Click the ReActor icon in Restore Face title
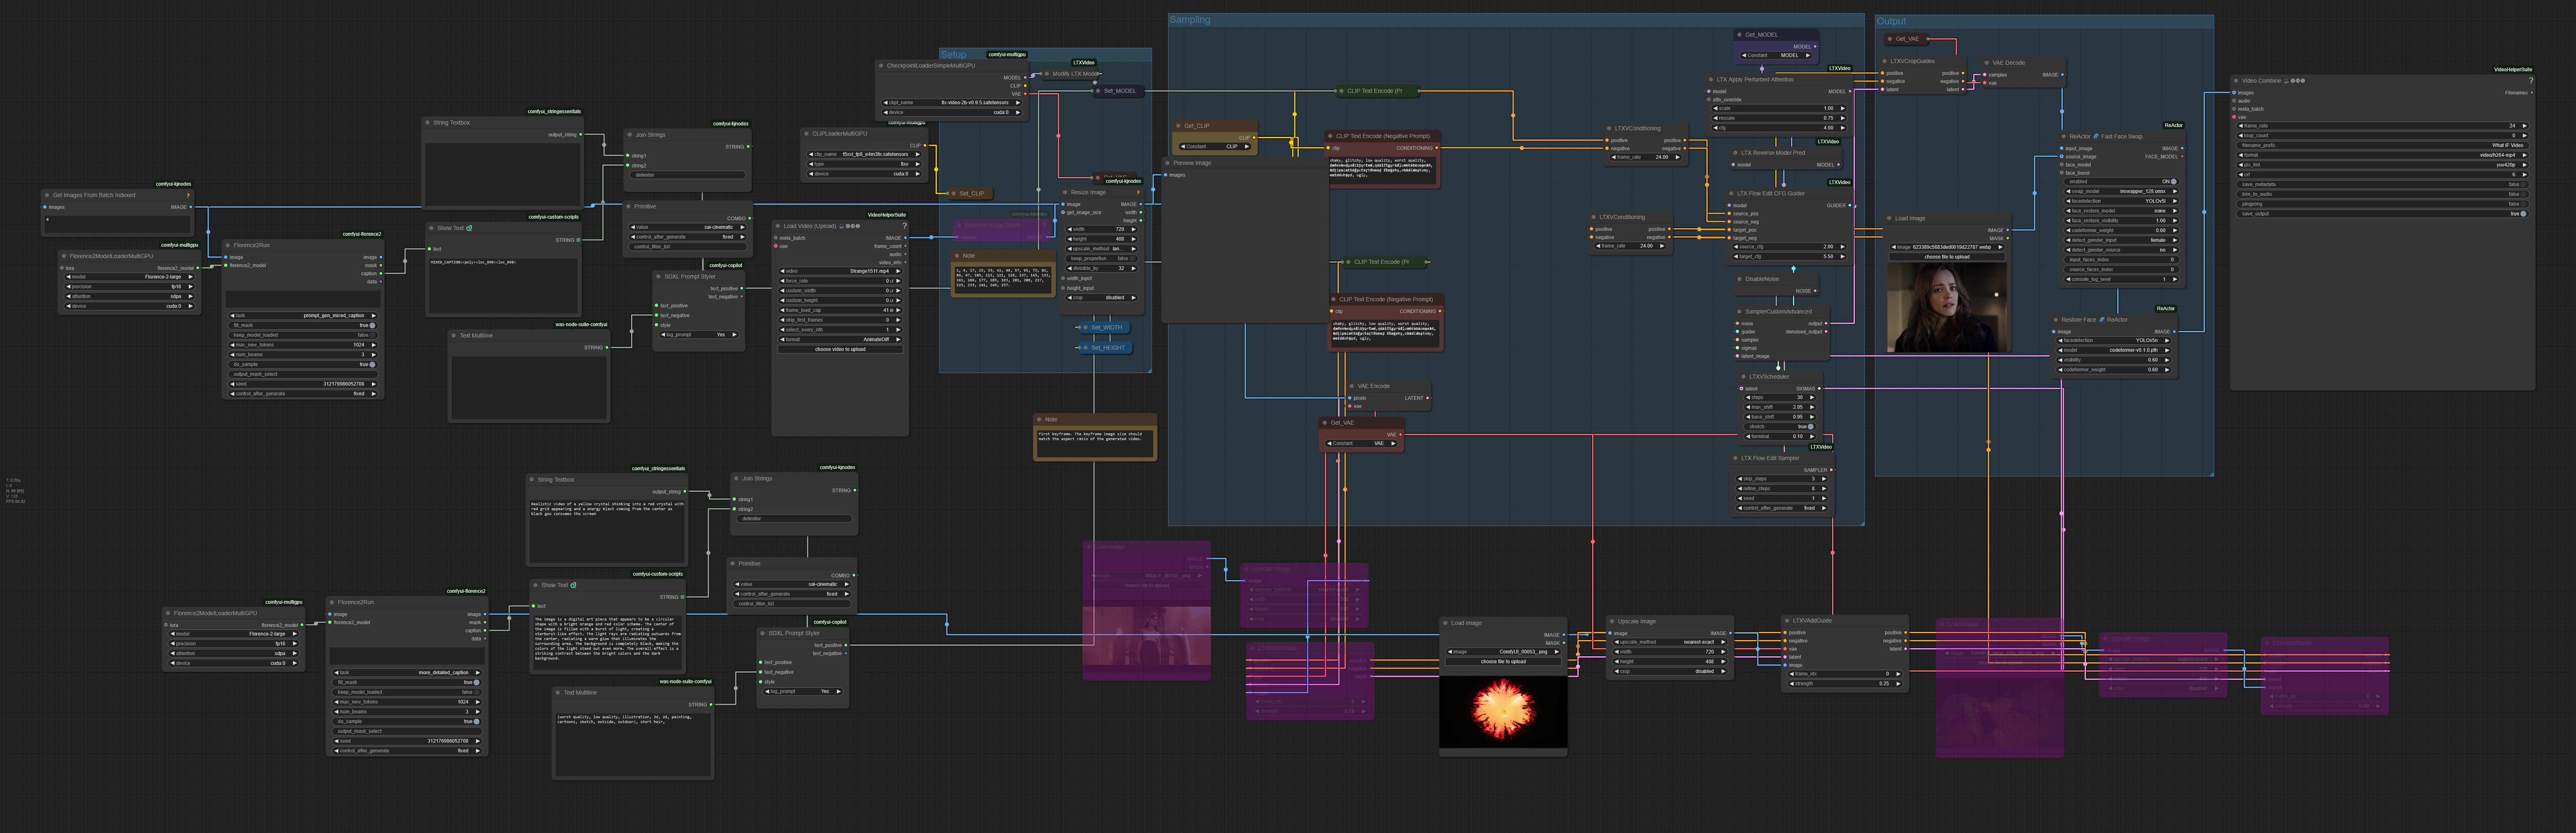Viewport: 2576px width, 833px height. (x=2102, y=320)
